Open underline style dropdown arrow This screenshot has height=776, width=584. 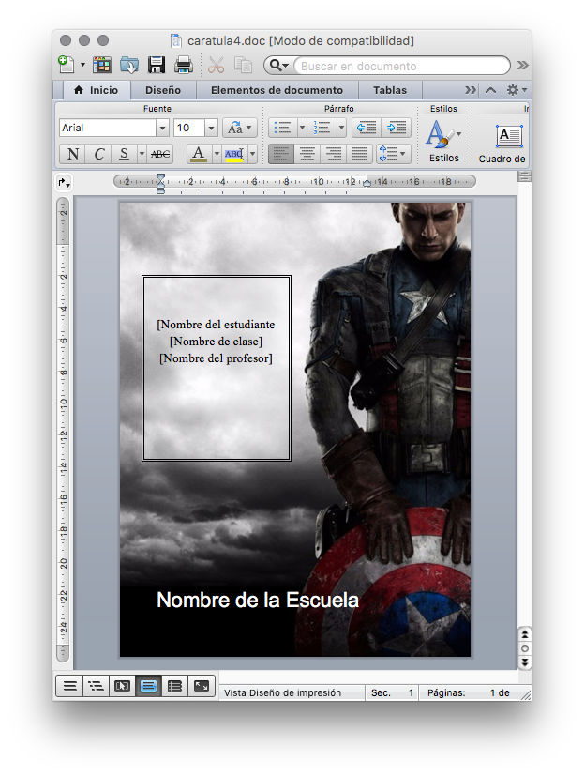[142, 154]
